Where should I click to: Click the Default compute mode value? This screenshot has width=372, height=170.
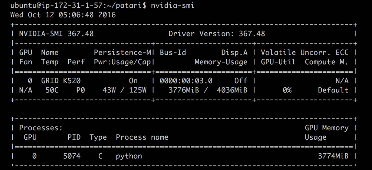pos(333,90)
